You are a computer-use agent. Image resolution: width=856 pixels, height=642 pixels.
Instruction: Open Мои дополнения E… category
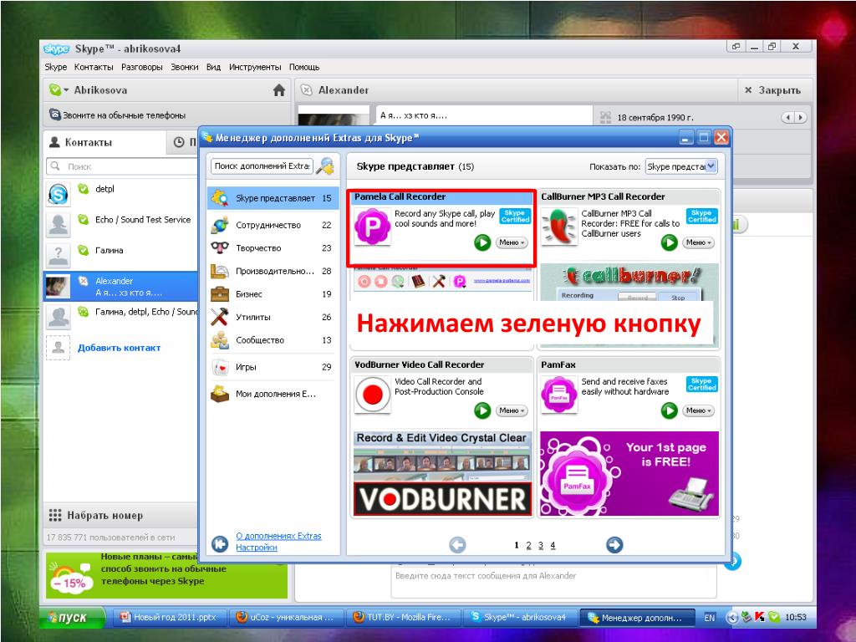(x=273, y=394)
